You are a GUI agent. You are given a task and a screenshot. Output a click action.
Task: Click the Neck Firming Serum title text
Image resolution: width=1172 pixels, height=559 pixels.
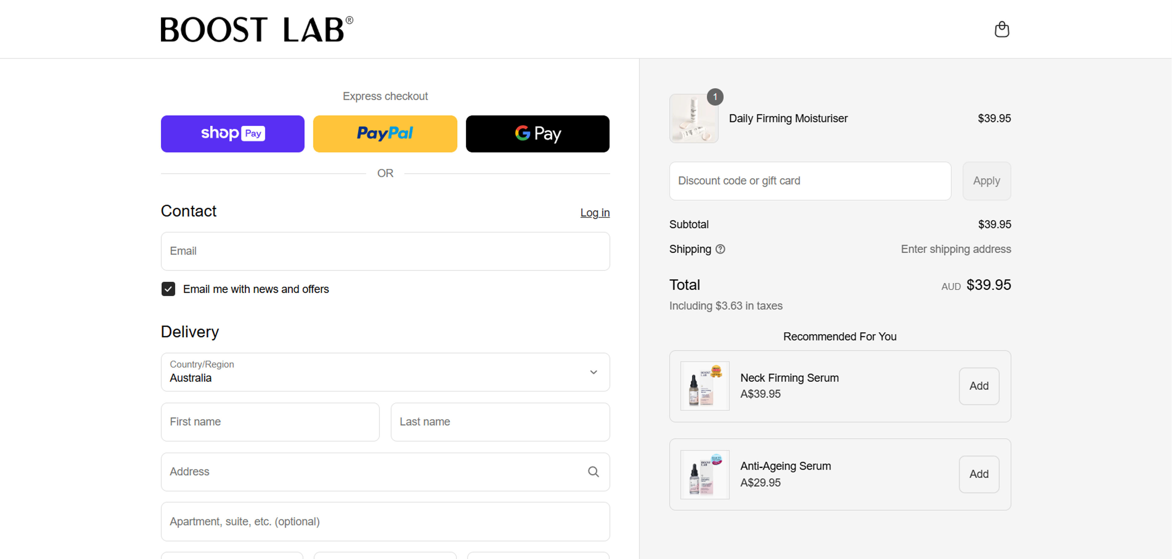[789, 378]
